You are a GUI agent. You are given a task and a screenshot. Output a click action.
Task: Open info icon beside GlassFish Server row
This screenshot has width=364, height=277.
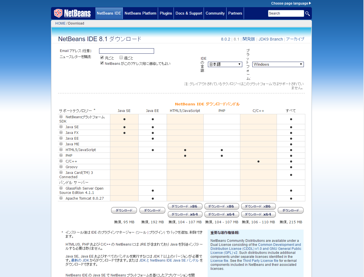coord(61,188)
